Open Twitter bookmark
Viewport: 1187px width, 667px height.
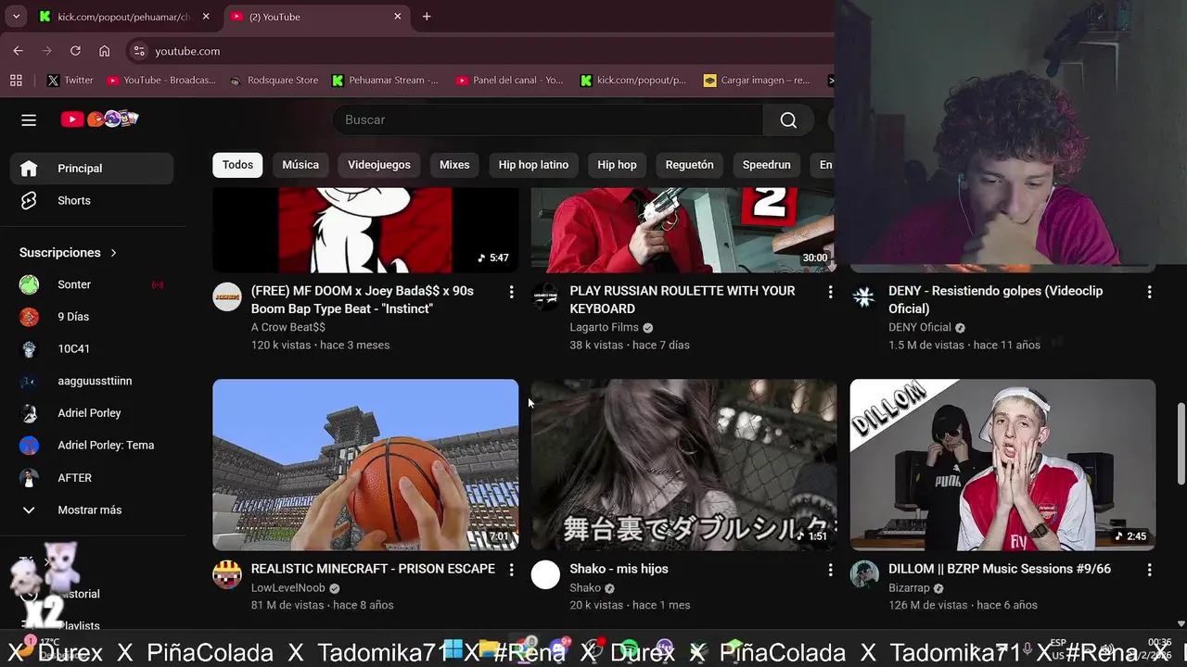click(70, 81)
